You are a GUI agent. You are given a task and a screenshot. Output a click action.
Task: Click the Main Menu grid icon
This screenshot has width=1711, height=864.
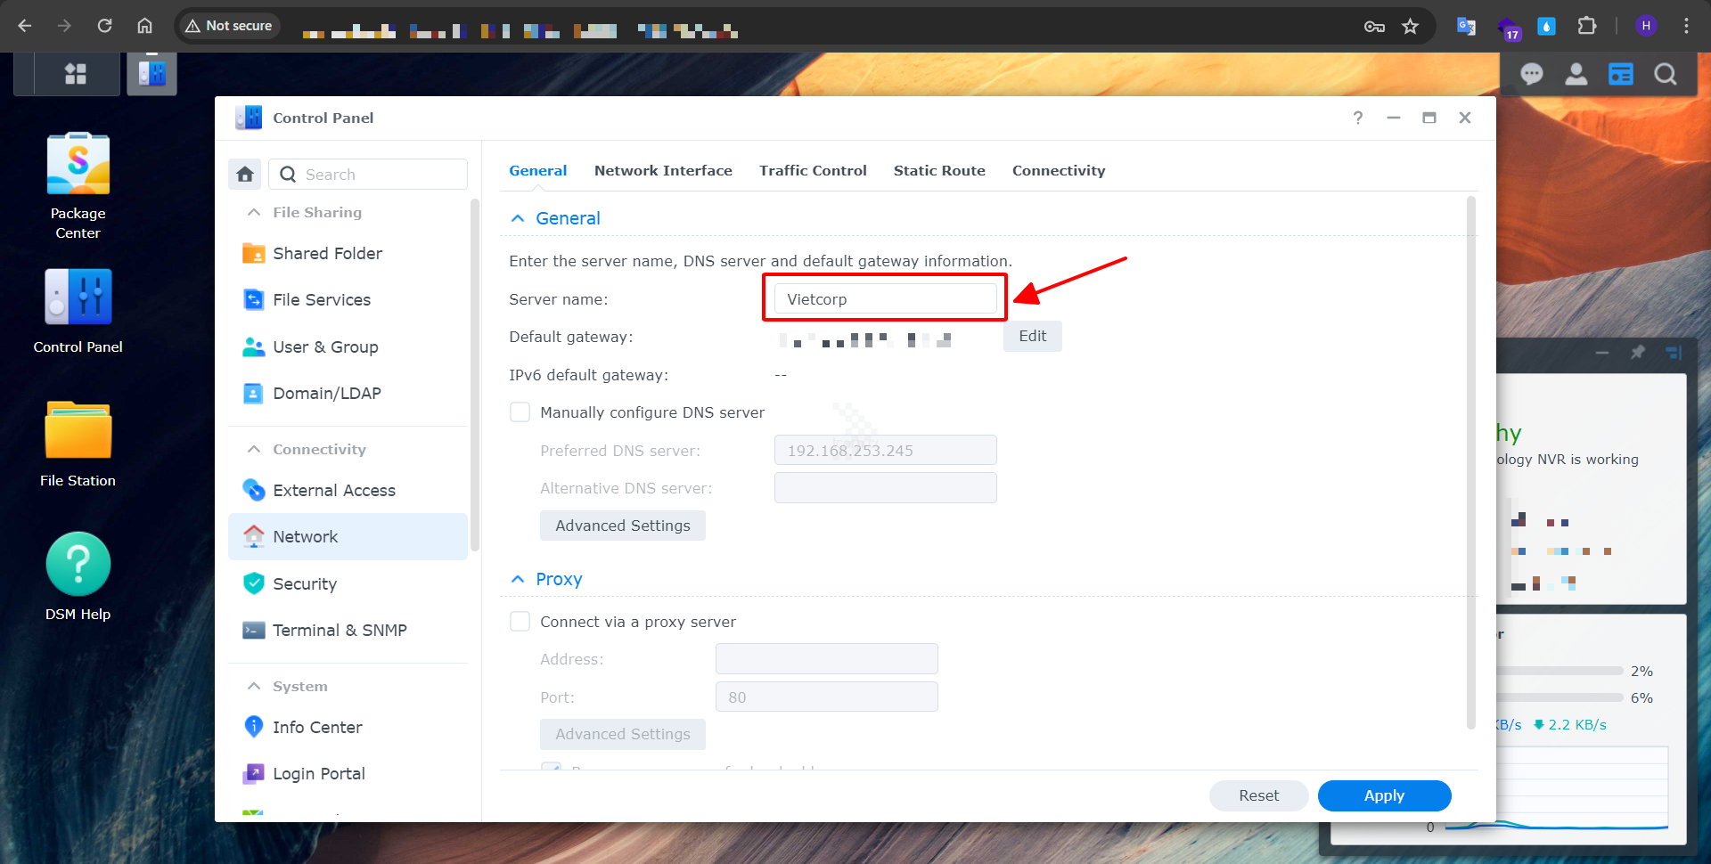(x=76, y=74)
